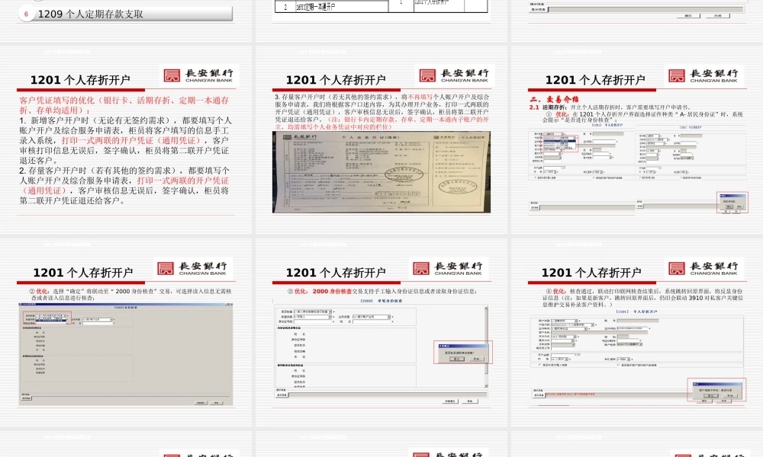
Task: Click the Chang'an Bank logo on the 客户凭证填写 slide
Action: (198, 75)
